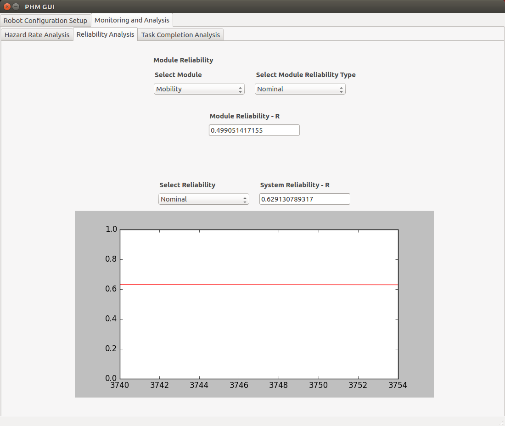Click the Select Module label

(178, 75)
